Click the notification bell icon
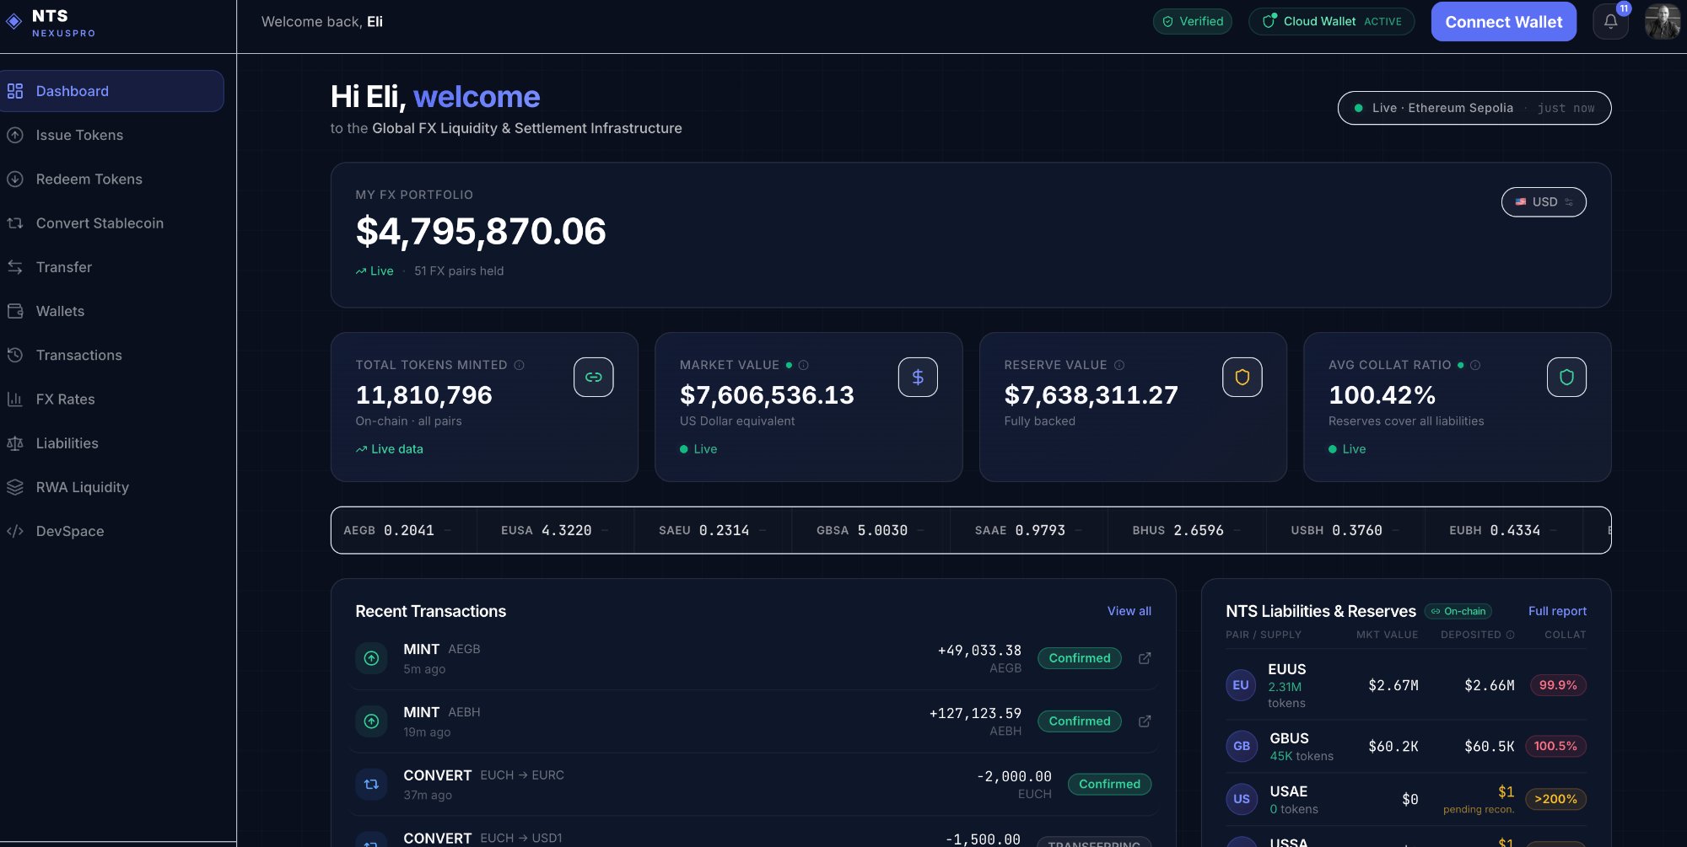The image size is (1687, 847). pyautogui.click(x=1610, y=21)
